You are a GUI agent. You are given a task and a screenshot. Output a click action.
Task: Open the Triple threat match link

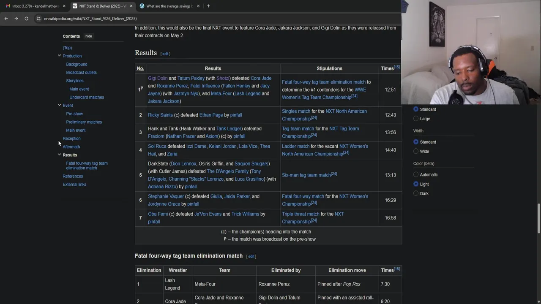pyautogui.click(x=301, y=214)
